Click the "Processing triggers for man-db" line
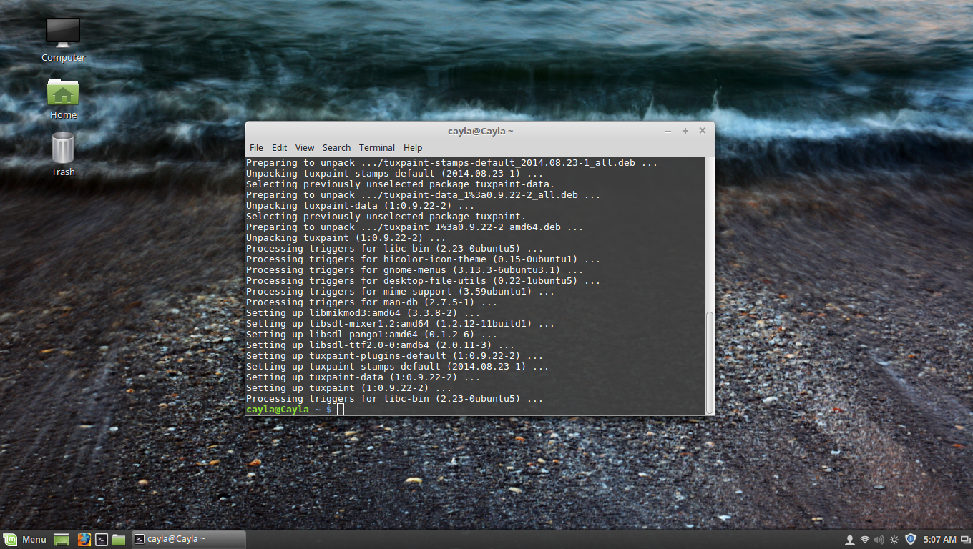973x549 pixels. pos(372,302)
